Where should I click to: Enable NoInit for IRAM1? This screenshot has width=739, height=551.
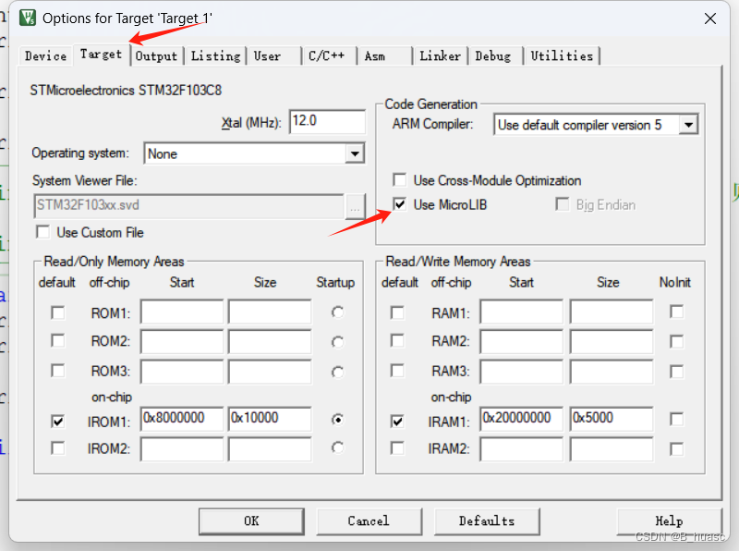677,420
